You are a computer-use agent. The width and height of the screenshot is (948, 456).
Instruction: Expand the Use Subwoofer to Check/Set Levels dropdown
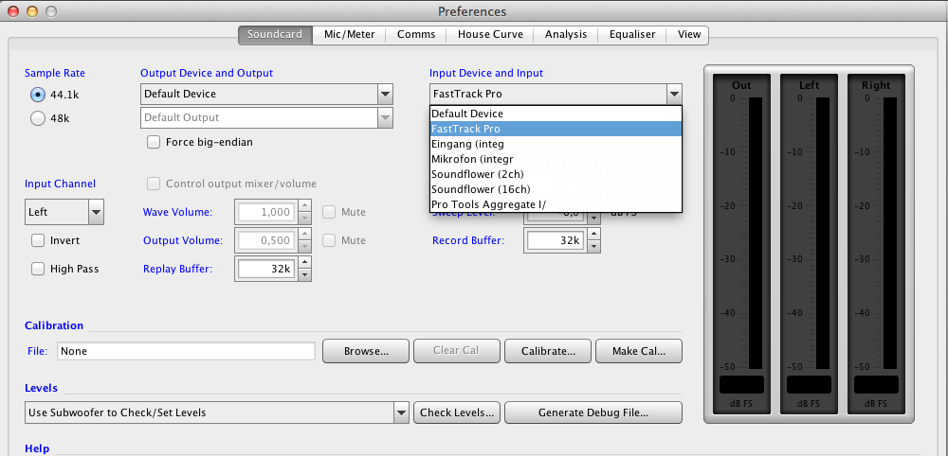pos(217,412)
